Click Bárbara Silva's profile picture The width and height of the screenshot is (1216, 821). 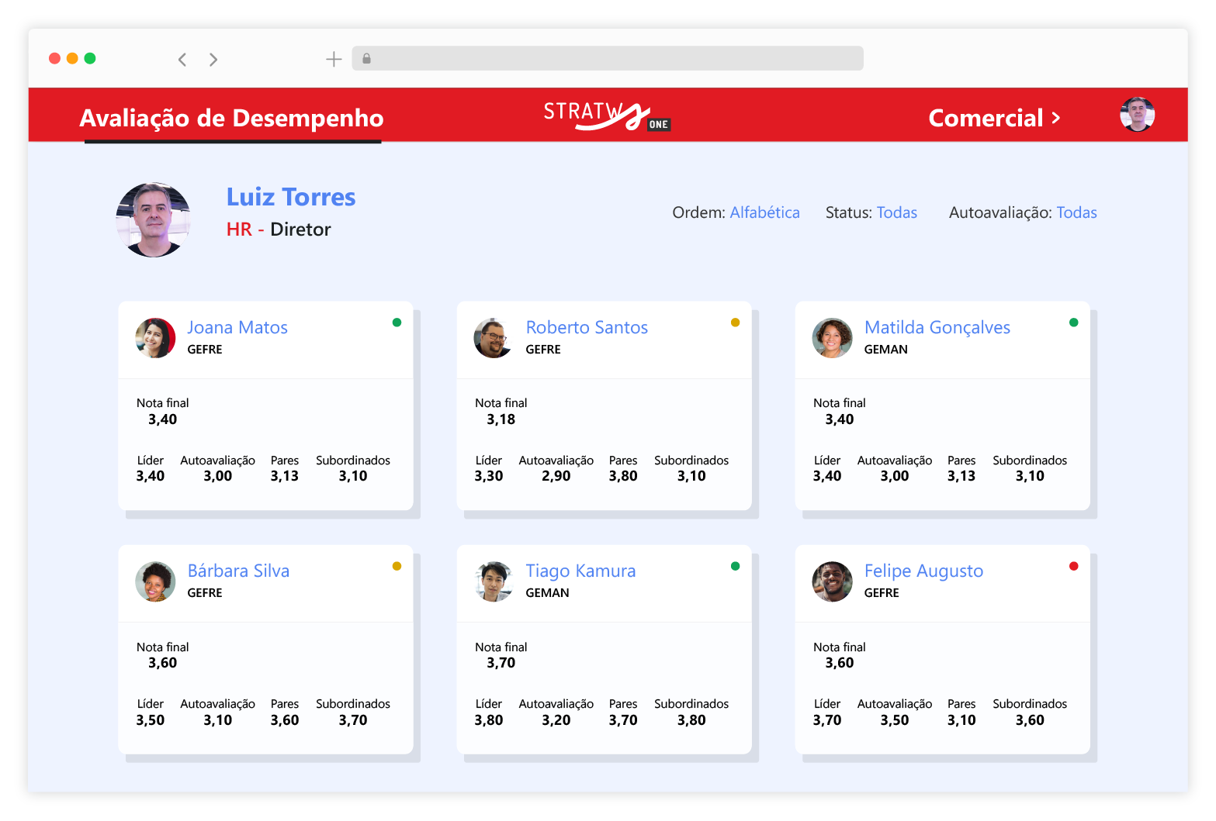click(155, 581)
